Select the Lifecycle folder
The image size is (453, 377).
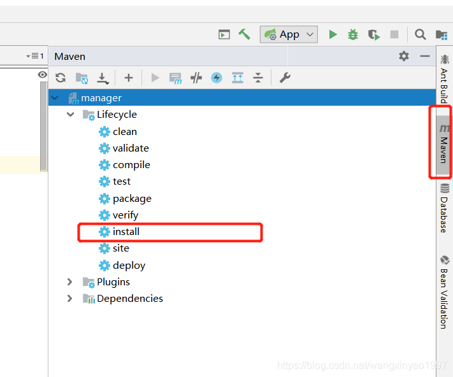[x=110, y=115]
